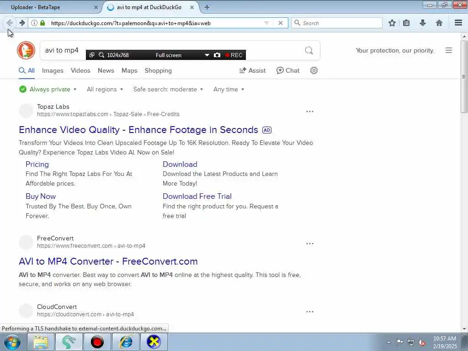Viewport: 468px width, 351px height.
Task: Bookmark this page with the star icon
Action: point(392,23)
